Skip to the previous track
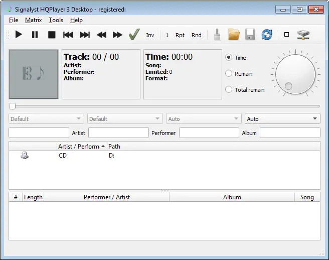This screenshot has width=329, height=260. pyautogui.click(x=68, y=35)
